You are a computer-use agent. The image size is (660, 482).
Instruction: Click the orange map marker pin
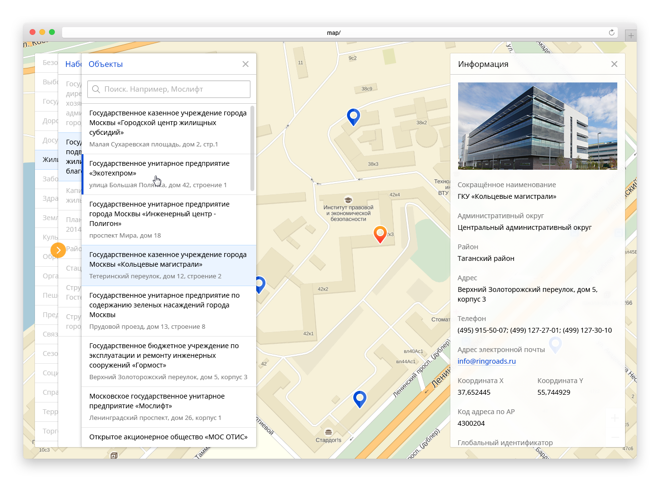[380, 234]
